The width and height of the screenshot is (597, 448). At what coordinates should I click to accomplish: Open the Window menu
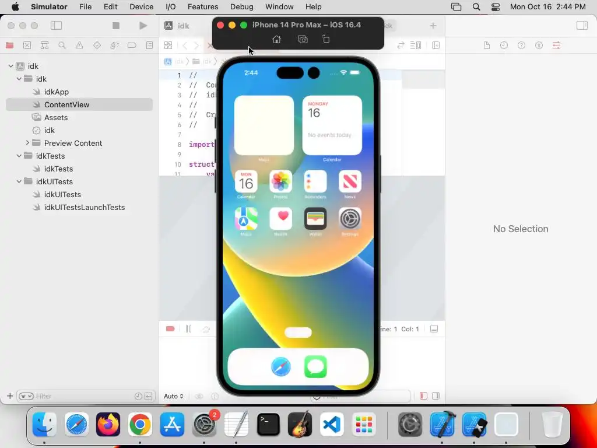pyautogui.click(x=279, y=7)
